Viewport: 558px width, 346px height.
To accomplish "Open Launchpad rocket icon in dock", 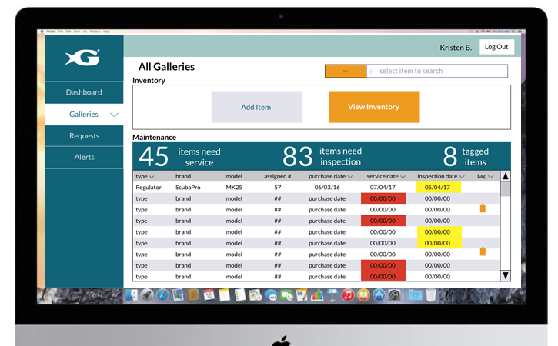I will click(147, 295).
